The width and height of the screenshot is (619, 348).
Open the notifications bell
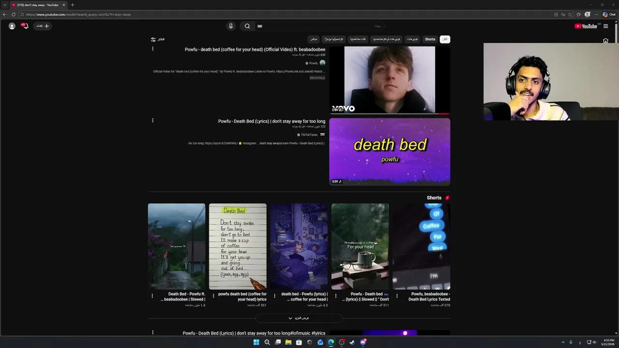25,26
